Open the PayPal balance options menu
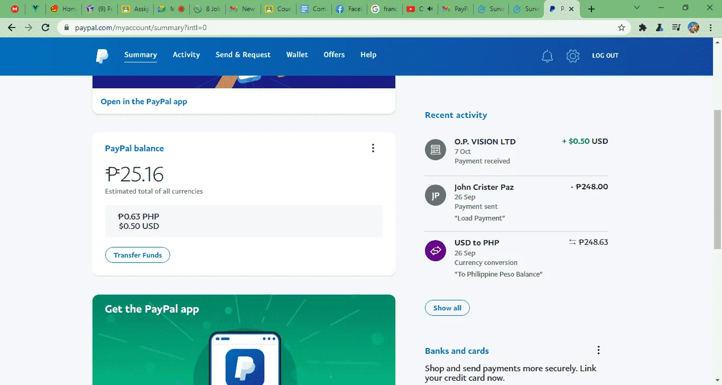 [x=373, y=148]
